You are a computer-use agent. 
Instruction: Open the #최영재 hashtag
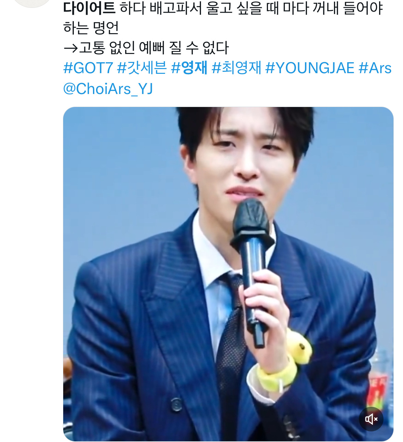click(x=237, y=68)
